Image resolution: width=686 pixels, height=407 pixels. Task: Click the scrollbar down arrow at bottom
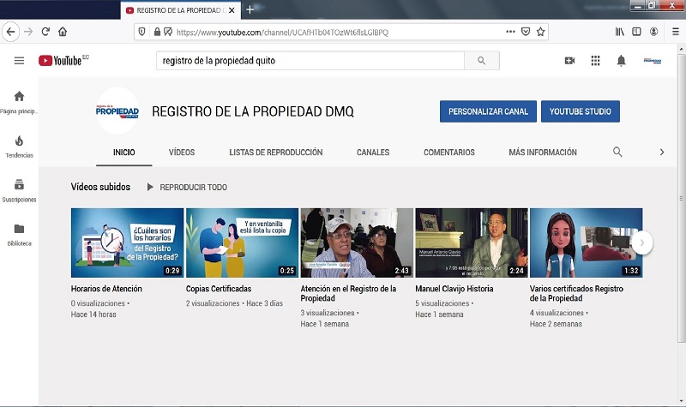click(x=681, y=400)
